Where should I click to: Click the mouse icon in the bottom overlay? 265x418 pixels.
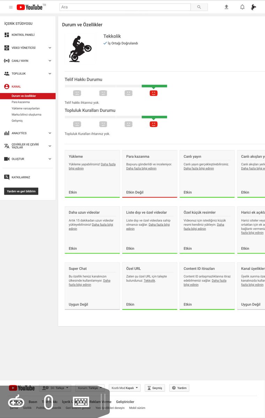(x=48, y=402)
